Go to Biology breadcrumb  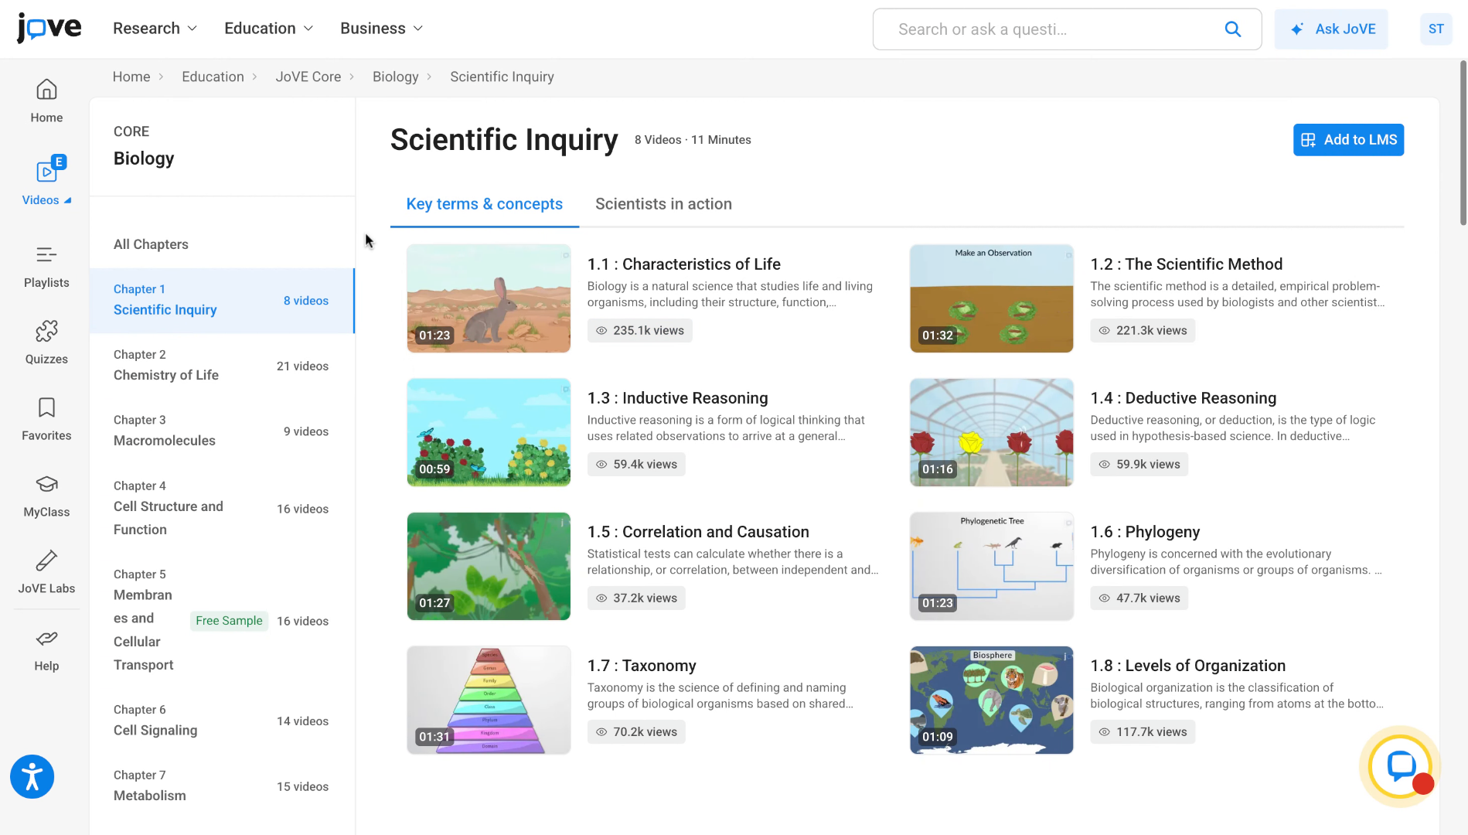click(x=395, y=77)
